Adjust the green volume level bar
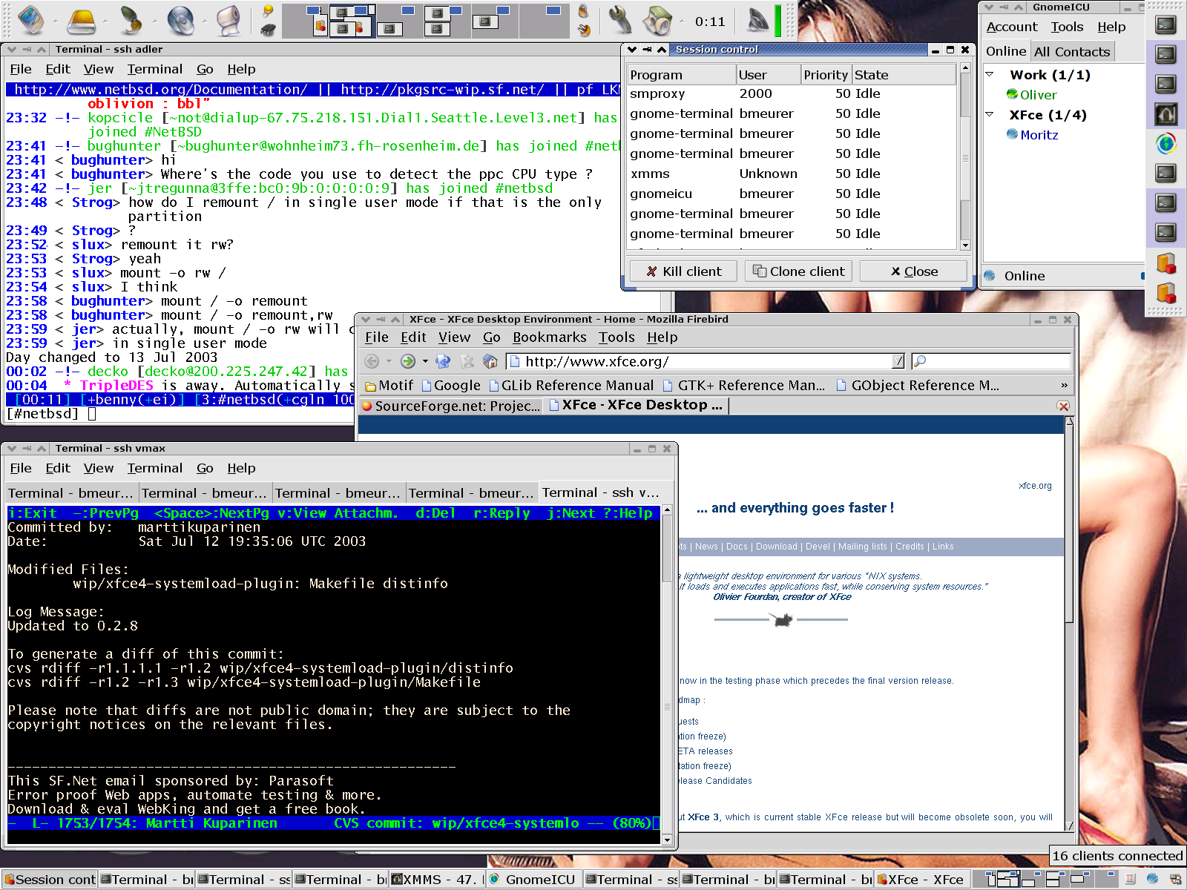Viewport: 1187px width, 890px height. coord(778,21)
